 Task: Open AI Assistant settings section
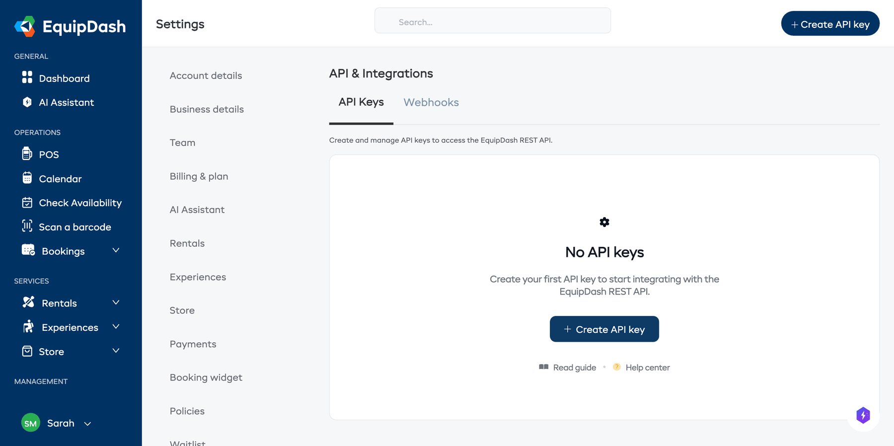coord(197,210)
